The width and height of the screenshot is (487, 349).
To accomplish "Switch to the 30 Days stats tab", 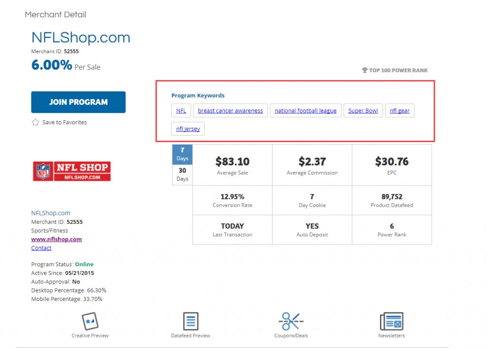I will pyautogui.click(x=182, y=174).
